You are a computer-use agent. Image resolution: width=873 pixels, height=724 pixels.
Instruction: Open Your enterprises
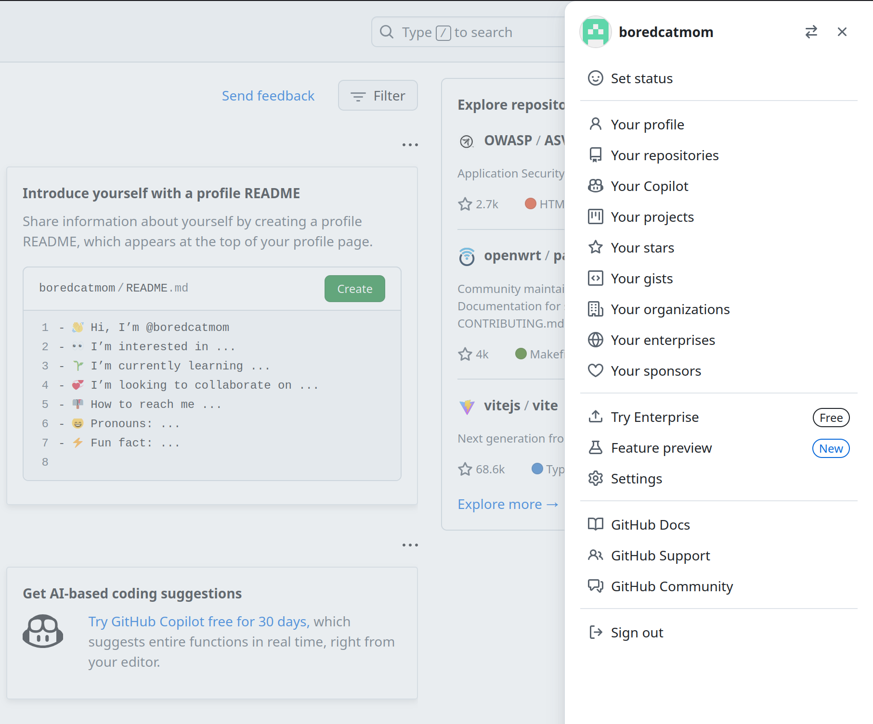click(x=719, y=340)
